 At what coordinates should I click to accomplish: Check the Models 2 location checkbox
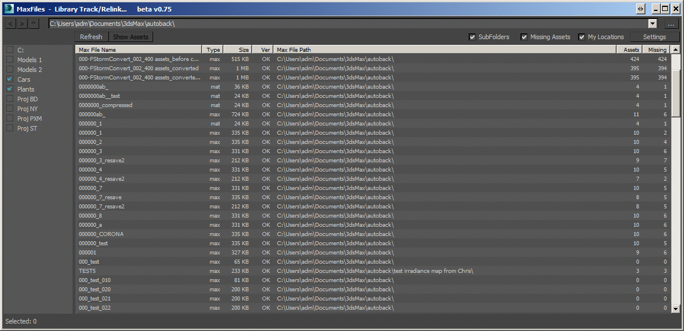(10, 69)
